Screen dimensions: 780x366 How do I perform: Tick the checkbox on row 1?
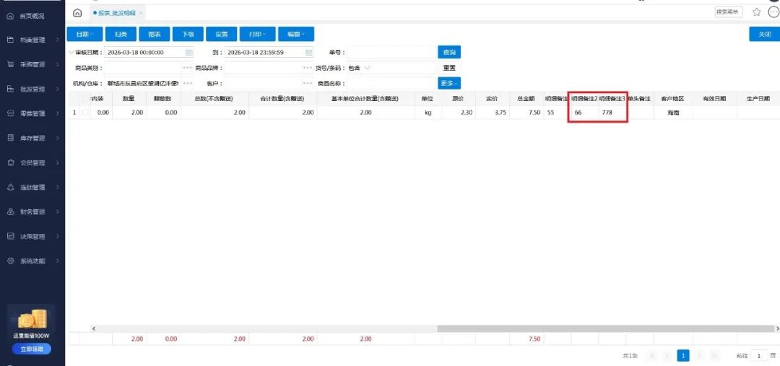[x=85, y=113]
